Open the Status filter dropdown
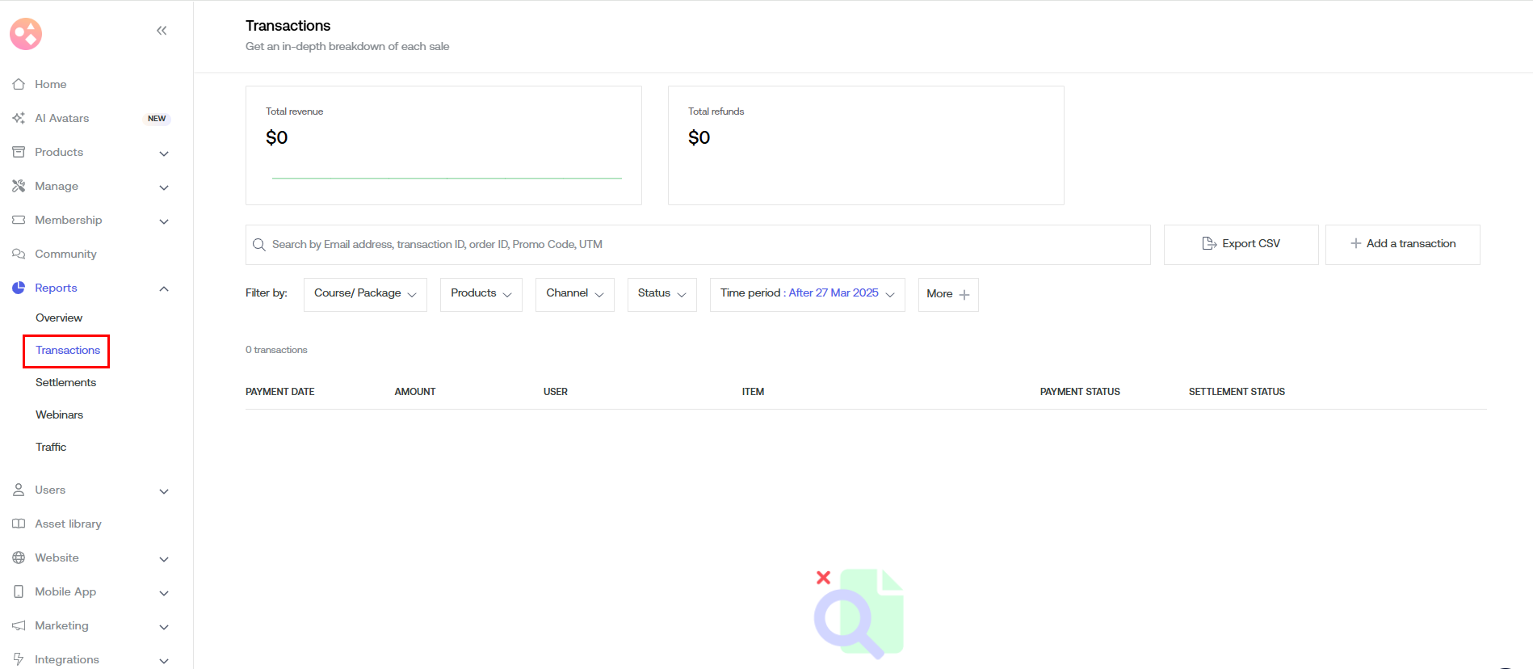This screenshot has width=1533, height=669. point(661,294)
